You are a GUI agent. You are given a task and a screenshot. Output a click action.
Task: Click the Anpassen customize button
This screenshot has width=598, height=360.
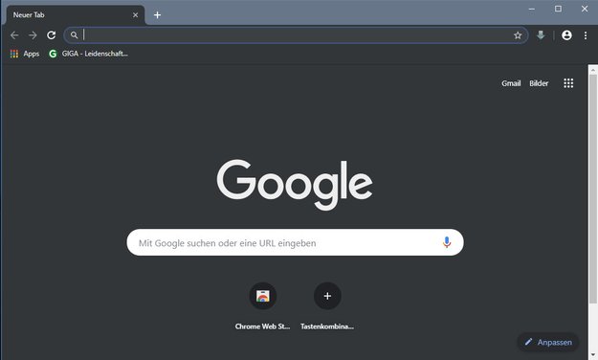tap(548, 342)
